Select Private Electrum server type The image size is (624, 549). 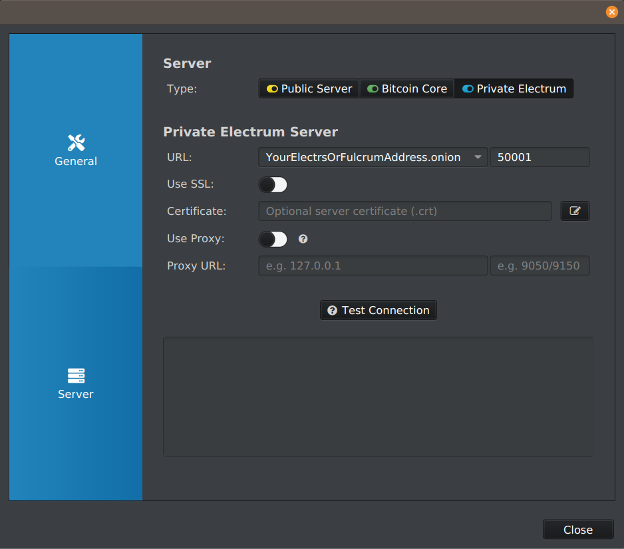[x=514, y=89]
